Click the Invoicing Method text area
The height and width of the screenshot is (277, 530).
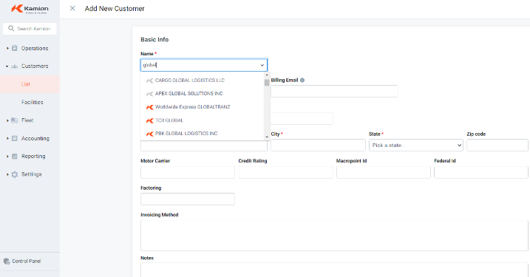point(334,236)
